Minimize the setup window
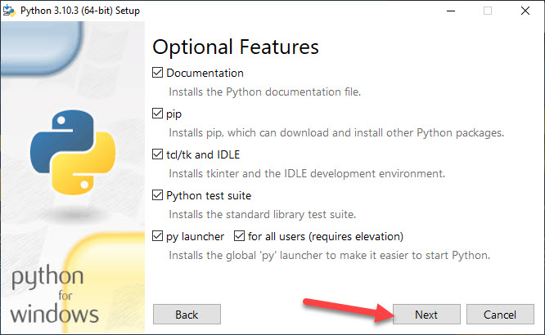Screen dimensions: 545x335 click(451, 11)
